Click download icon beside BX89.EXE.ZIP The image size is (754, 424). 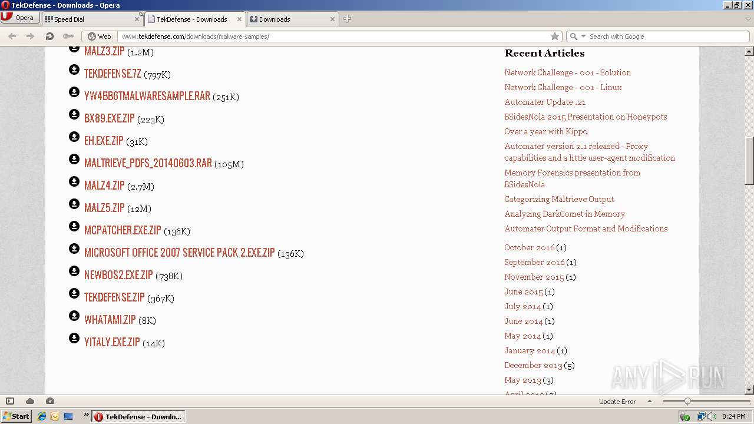[x=74, y=114]
